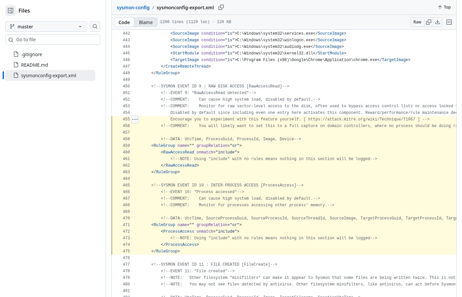462x297 pixels.
Task: Click the "EVENT 10: Process accessed" comment
Action: tap(203, 192)
